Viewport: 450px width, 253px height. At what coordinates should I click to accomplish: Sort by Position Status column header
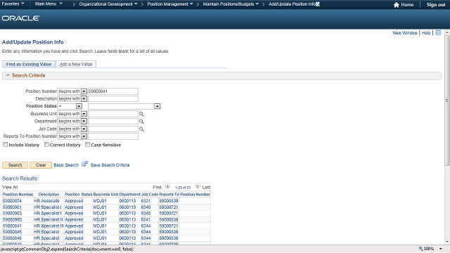[78, 195]
